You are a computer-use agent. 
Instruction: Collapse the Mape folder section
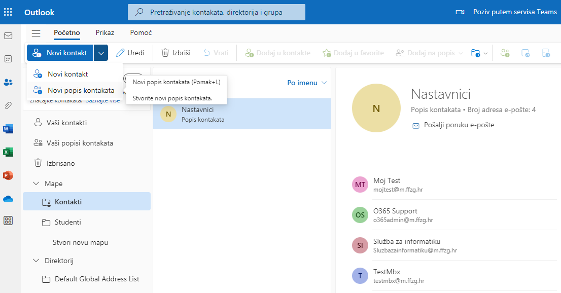coord(36,184)
